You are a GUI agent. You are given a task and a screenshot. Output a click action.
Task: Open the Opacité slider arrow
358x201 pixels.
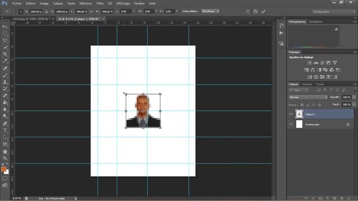(x=354, y=97)
